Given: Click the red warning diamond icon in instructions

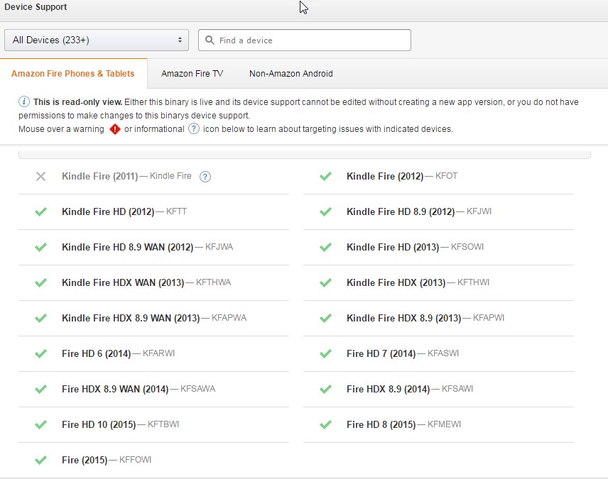Looking at the screenshot, I should point(115,129).
